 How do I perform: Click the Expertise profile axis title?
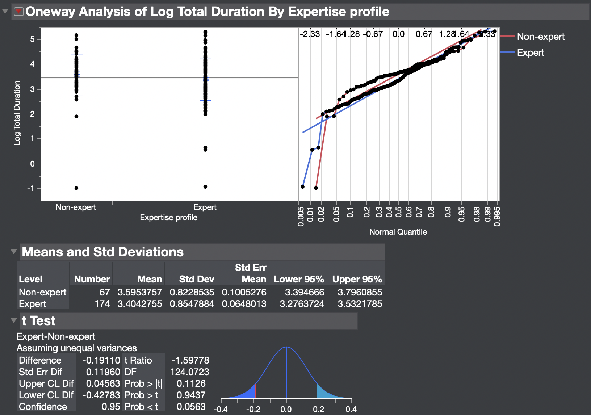(x=168, y=217)
